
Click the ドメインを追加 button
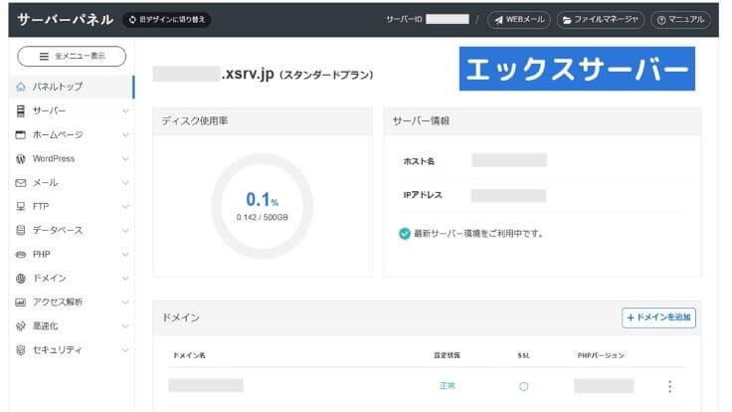tap(658, 317)
